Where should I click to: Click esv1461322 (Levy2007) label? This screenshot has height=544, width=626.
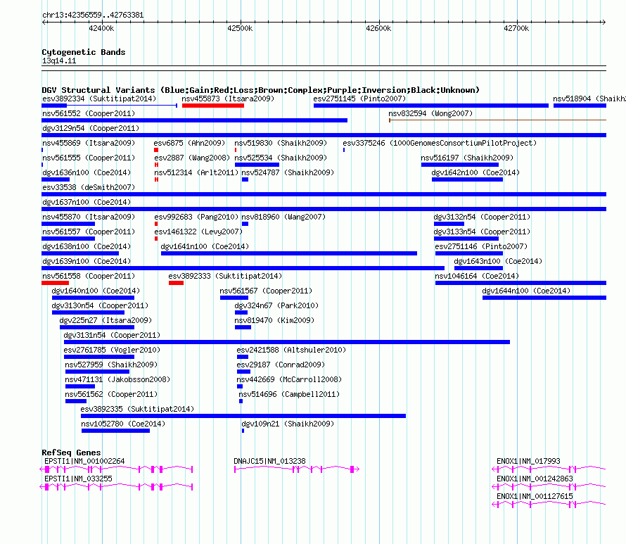point(198,232)
